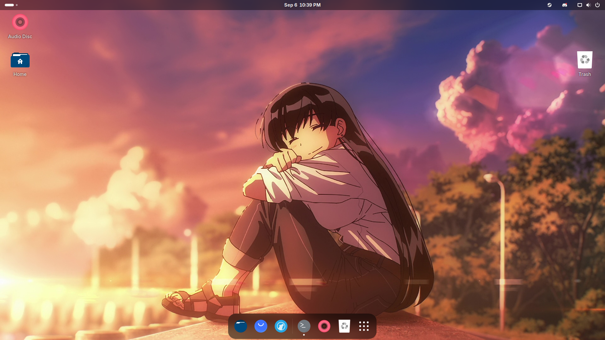Open the calendar via Sep 6 10:39 PM clock
605x340 pixels.
[302, 5]
